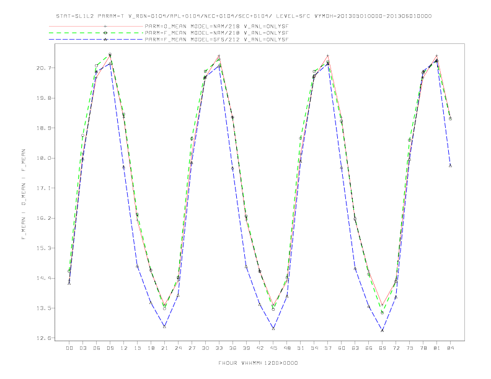Click x-axis forecast hour label 09
This screenshot has height=379, width=491.
[x=110, y=348]
